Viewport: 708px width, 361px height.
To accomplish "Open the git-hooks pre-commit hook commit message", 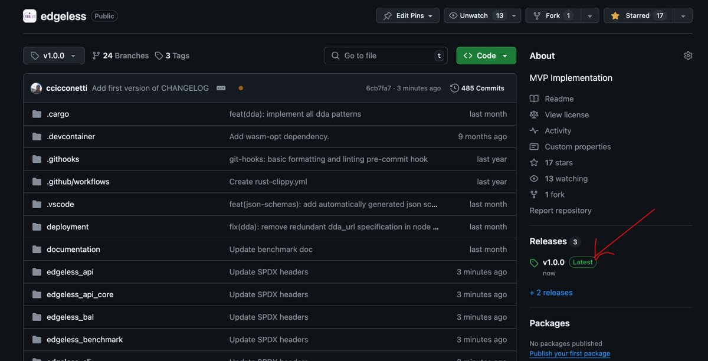I will pyautogui.click(x=329, y=159).
